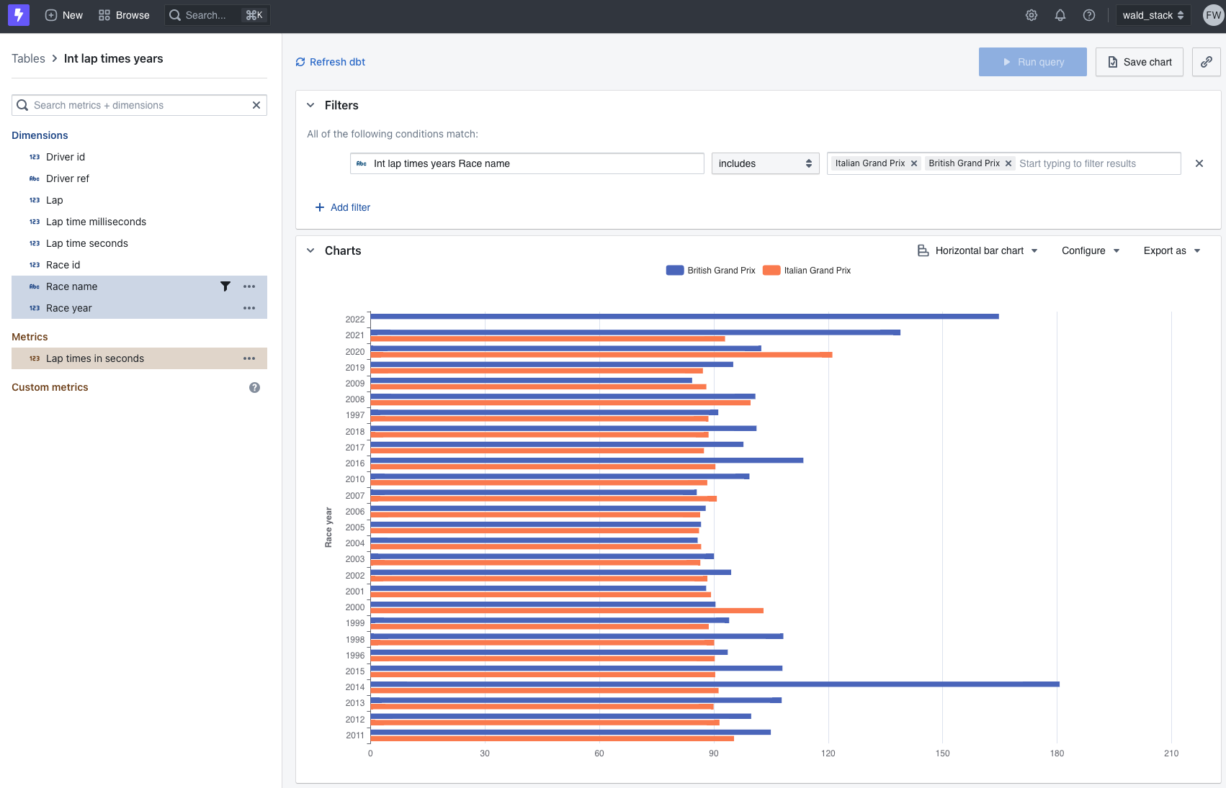This screenshot has width=1226, height=788.
Task: Click the copy share link icon
Action: pos(1206,62)
